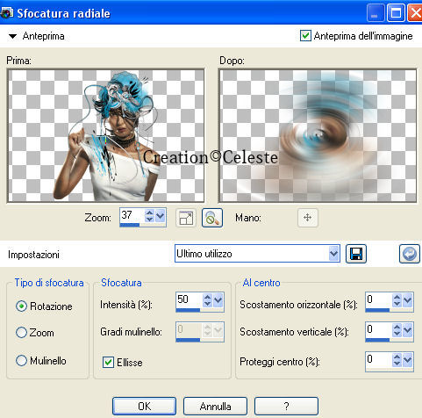Viewport: 422px width, 418px height.
Task: Select the Rotazione radio button
Action: [21, 306]
